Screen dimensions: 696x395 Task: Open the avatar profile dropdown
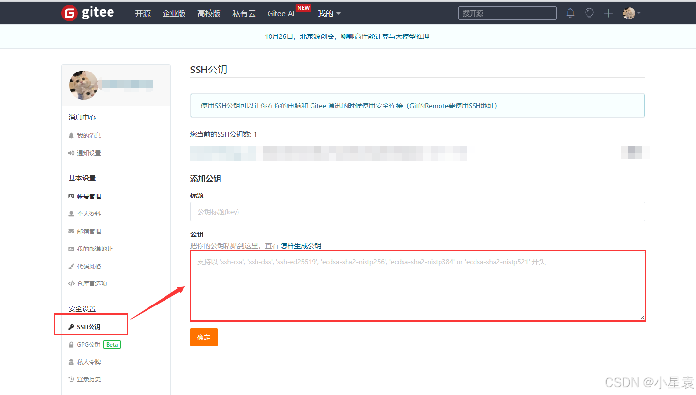coord(630,13)
